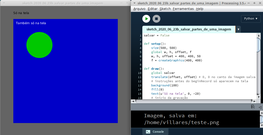Image resolution: width=263 pixels, height=135 pixels.
Task: Open the Arquivo menu
Action: [x=139, y=9]
